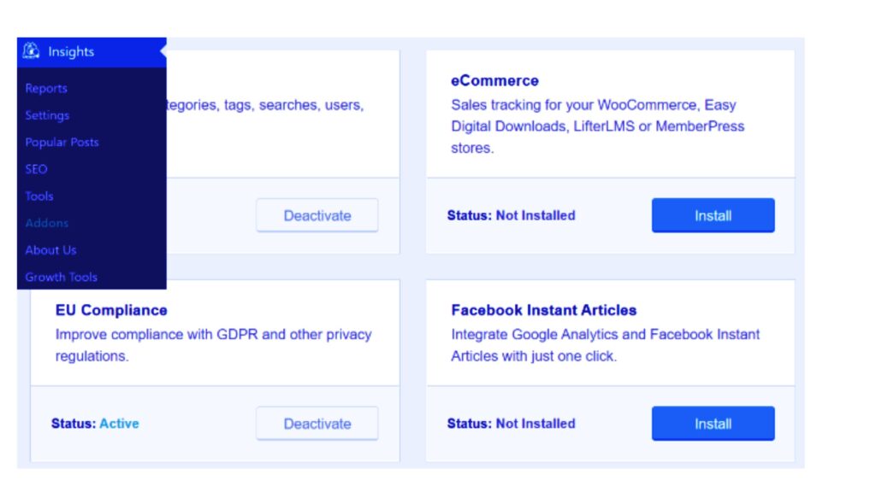Deactivate the EU Compliance addon
Screen dimensions: 876x492
coord(317,423)
